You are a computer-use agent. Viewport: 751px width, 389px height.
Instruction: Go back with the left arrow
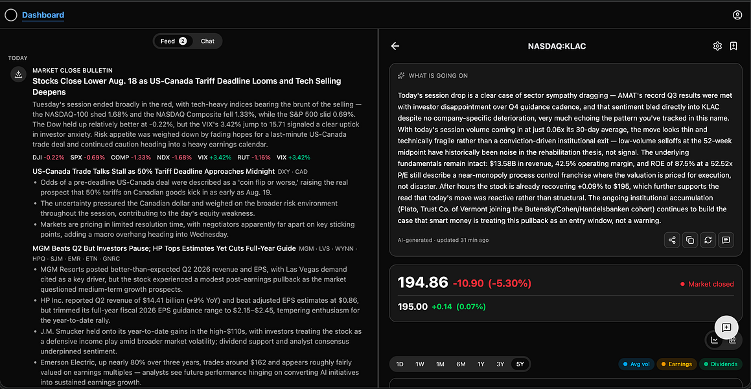(x=395, y=46)
